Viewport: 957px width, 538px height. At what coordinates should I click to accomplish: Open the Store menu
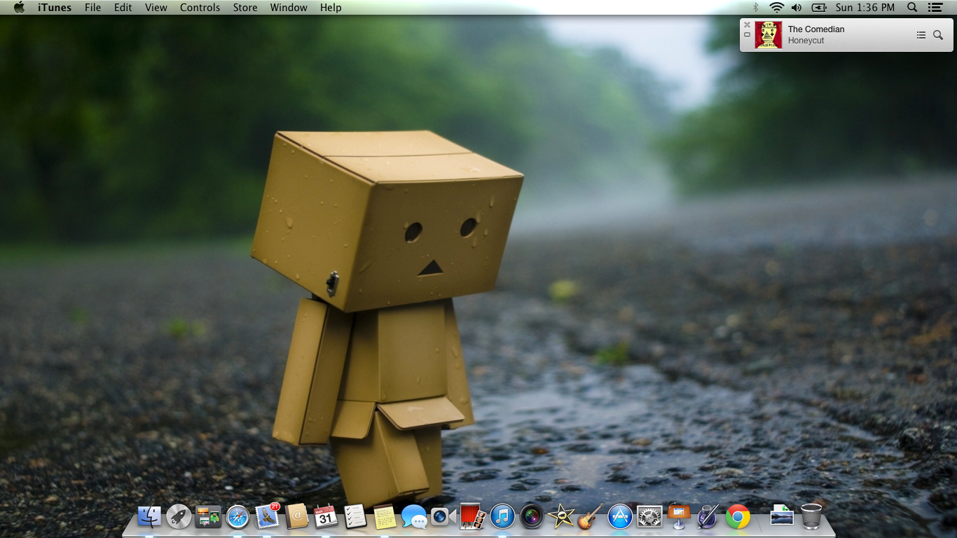point(245,7)
